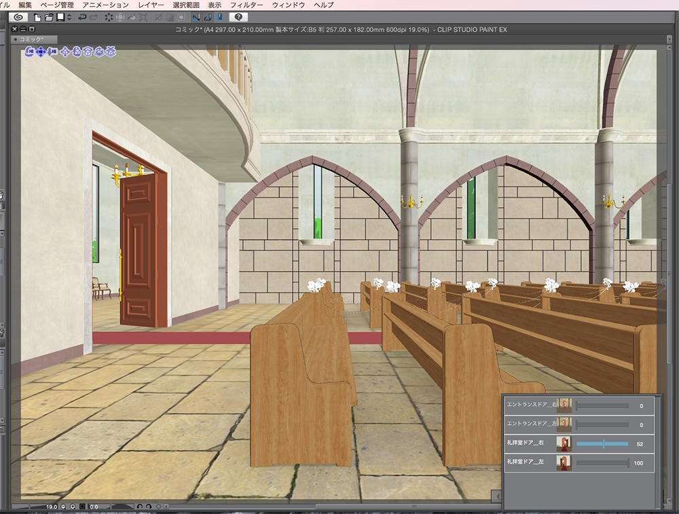Screen dimensions: 679x514
Task: Click the Open file folder icon
Action: (x=49, y=17)
